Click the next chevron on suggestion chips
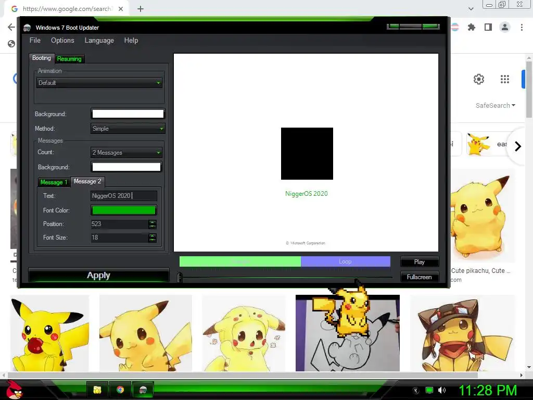The image size is (533, 400). coord(518,146)
